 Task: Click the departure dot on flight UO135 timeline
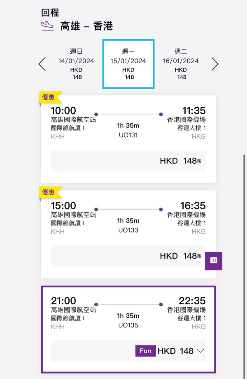(97, 304)
